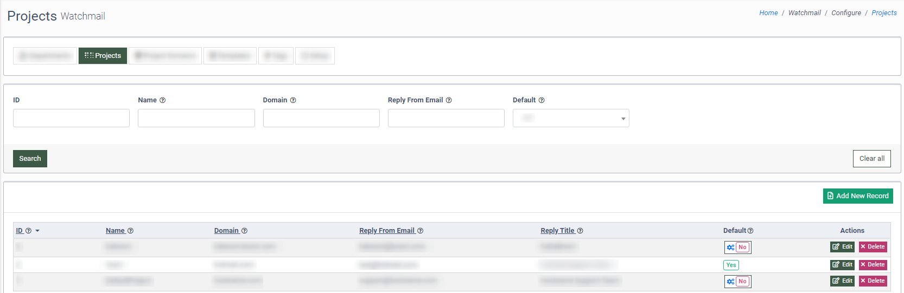Click the ID column sort arrow
The image size is (904, 293).
[x=37, y=231]
